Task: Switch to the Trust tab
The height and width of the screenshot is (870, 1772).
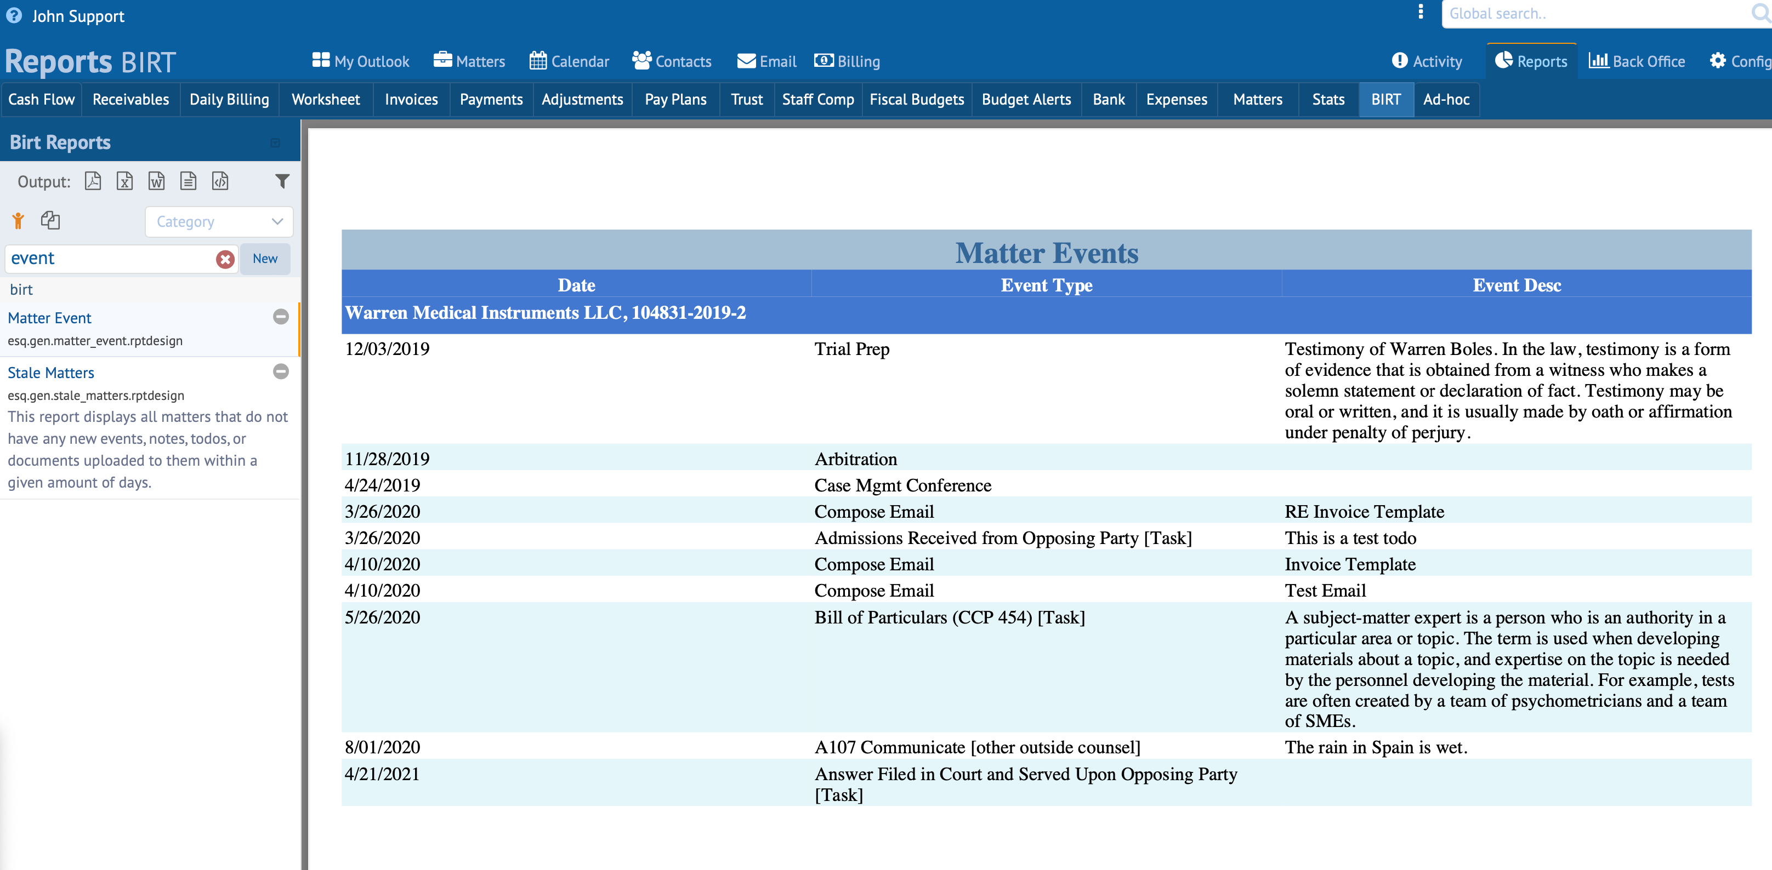Action: click(x=747, y=100)
